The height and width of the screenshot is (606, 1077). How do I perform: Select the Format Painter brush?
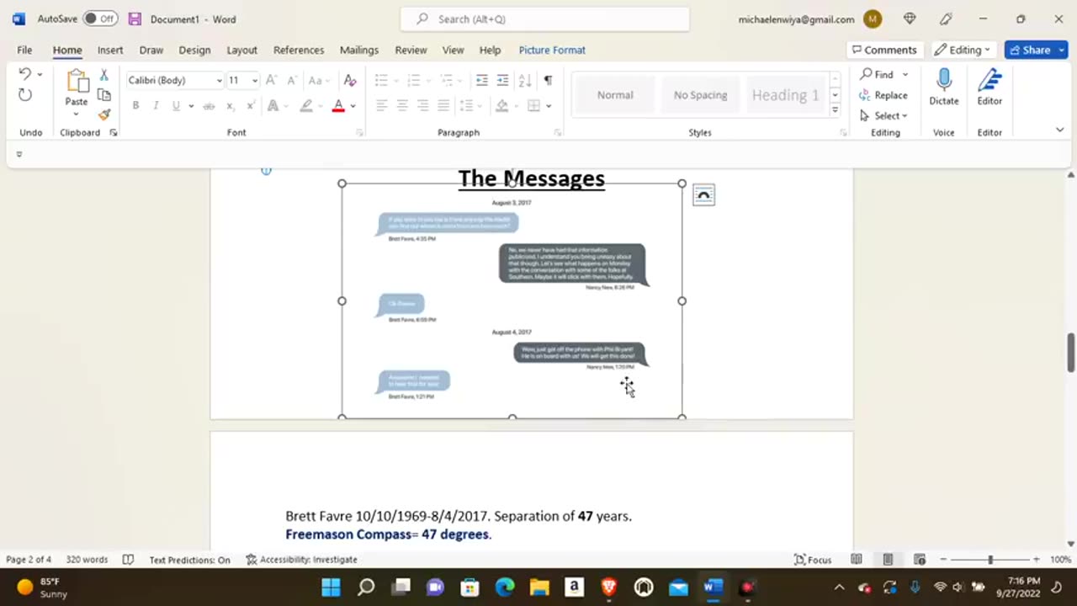(104, 114)
